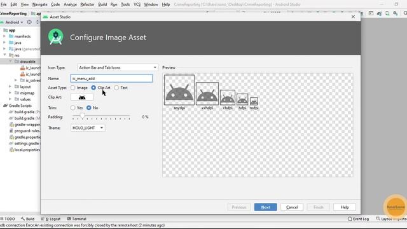
Task: Click the Name input field
Action: (x=112, y=78)
